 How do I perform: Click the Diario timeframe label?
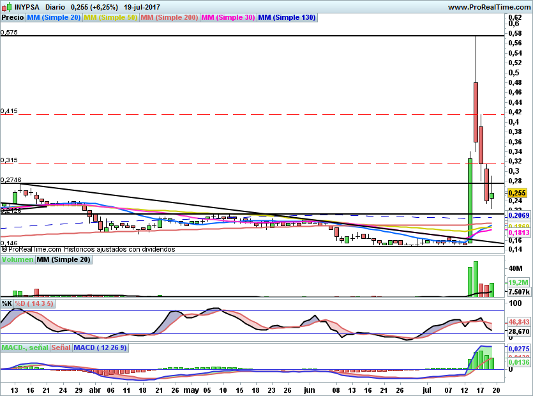pyautogui.click(x=56, y=7)
